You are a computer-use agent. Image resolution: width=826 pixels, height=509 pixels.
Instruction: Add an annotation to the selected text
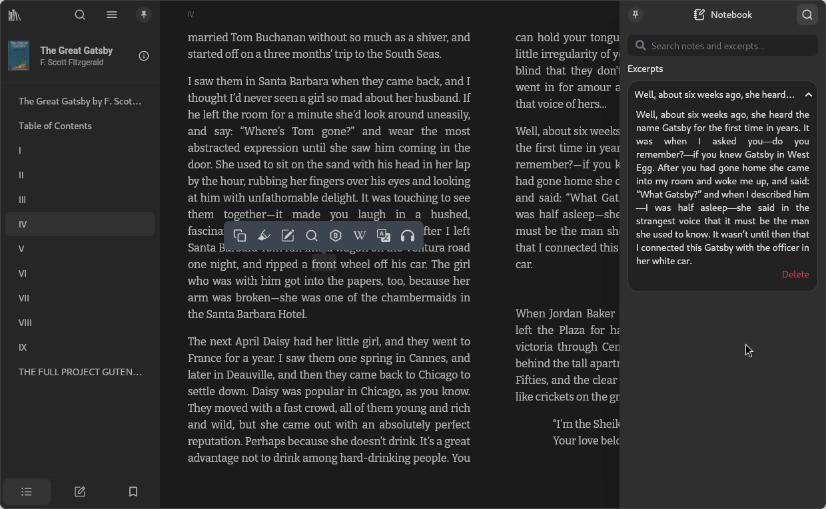coord(288,235)
